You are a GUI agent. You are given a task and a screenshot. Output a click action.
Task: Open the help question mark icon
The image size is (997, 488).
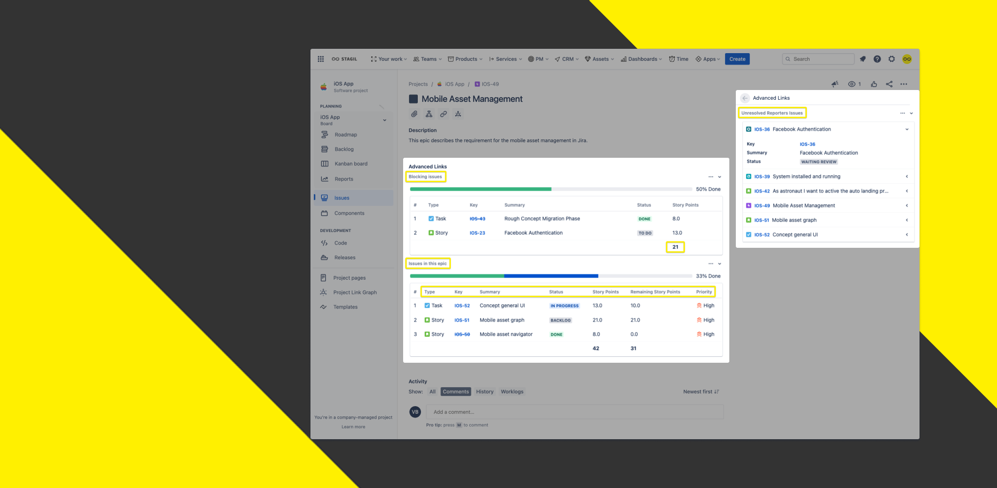[x=877, y=59]
